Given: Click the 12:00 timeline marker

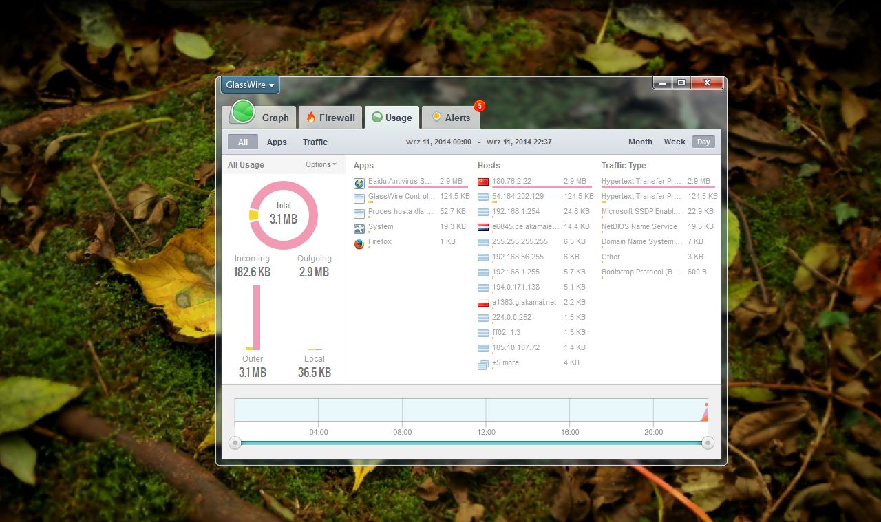Looking at the screenshot, I should click(x=486, y=432).
